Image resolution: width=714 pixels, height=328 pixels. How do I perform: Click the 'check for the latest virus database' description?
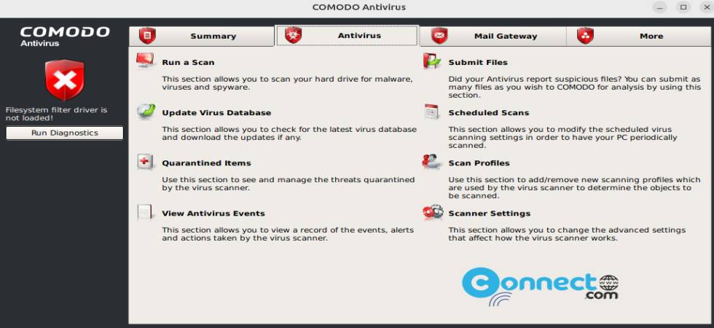(x=289, y=133)
